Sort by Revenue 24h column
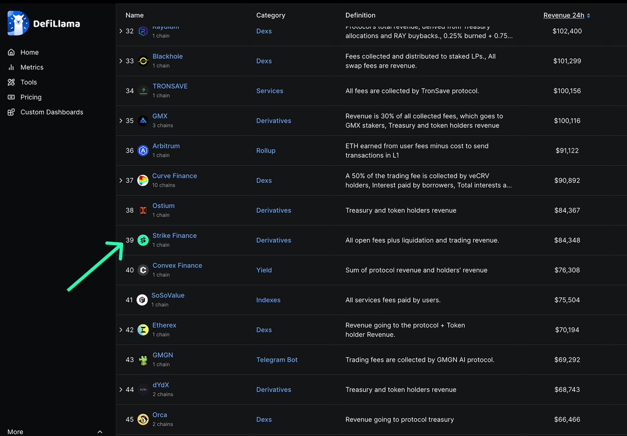This screenshot has height=436, width=627. click(567, 16)
